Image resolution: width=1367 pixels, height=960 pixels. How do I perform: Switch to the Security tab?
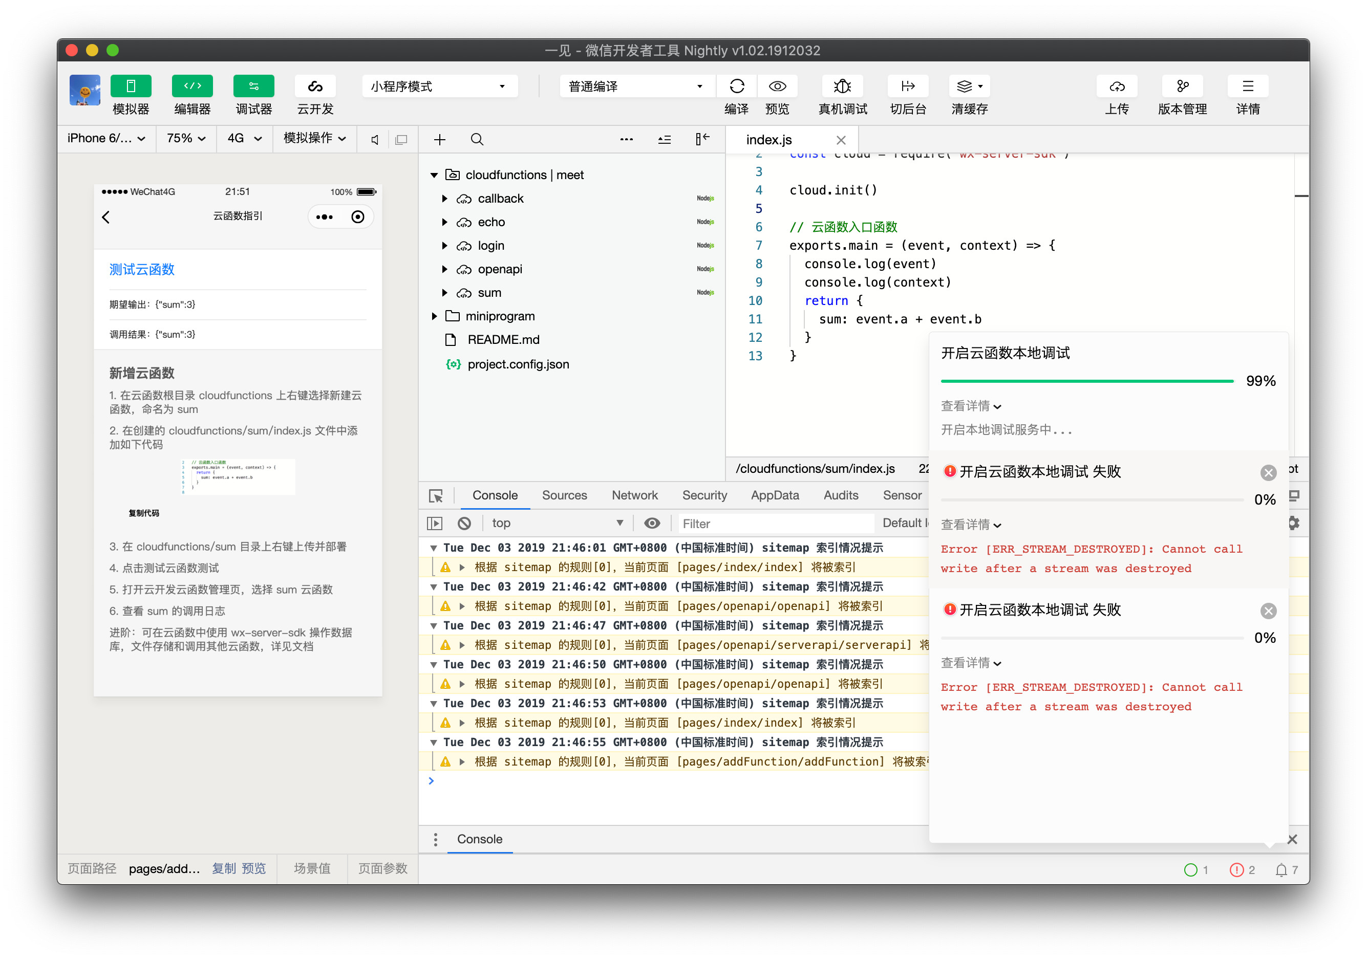point(704,495)
